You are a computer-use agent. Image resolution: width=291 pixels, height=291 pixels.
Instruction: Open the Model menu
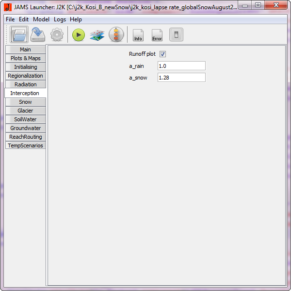click(x=41, y=19)
